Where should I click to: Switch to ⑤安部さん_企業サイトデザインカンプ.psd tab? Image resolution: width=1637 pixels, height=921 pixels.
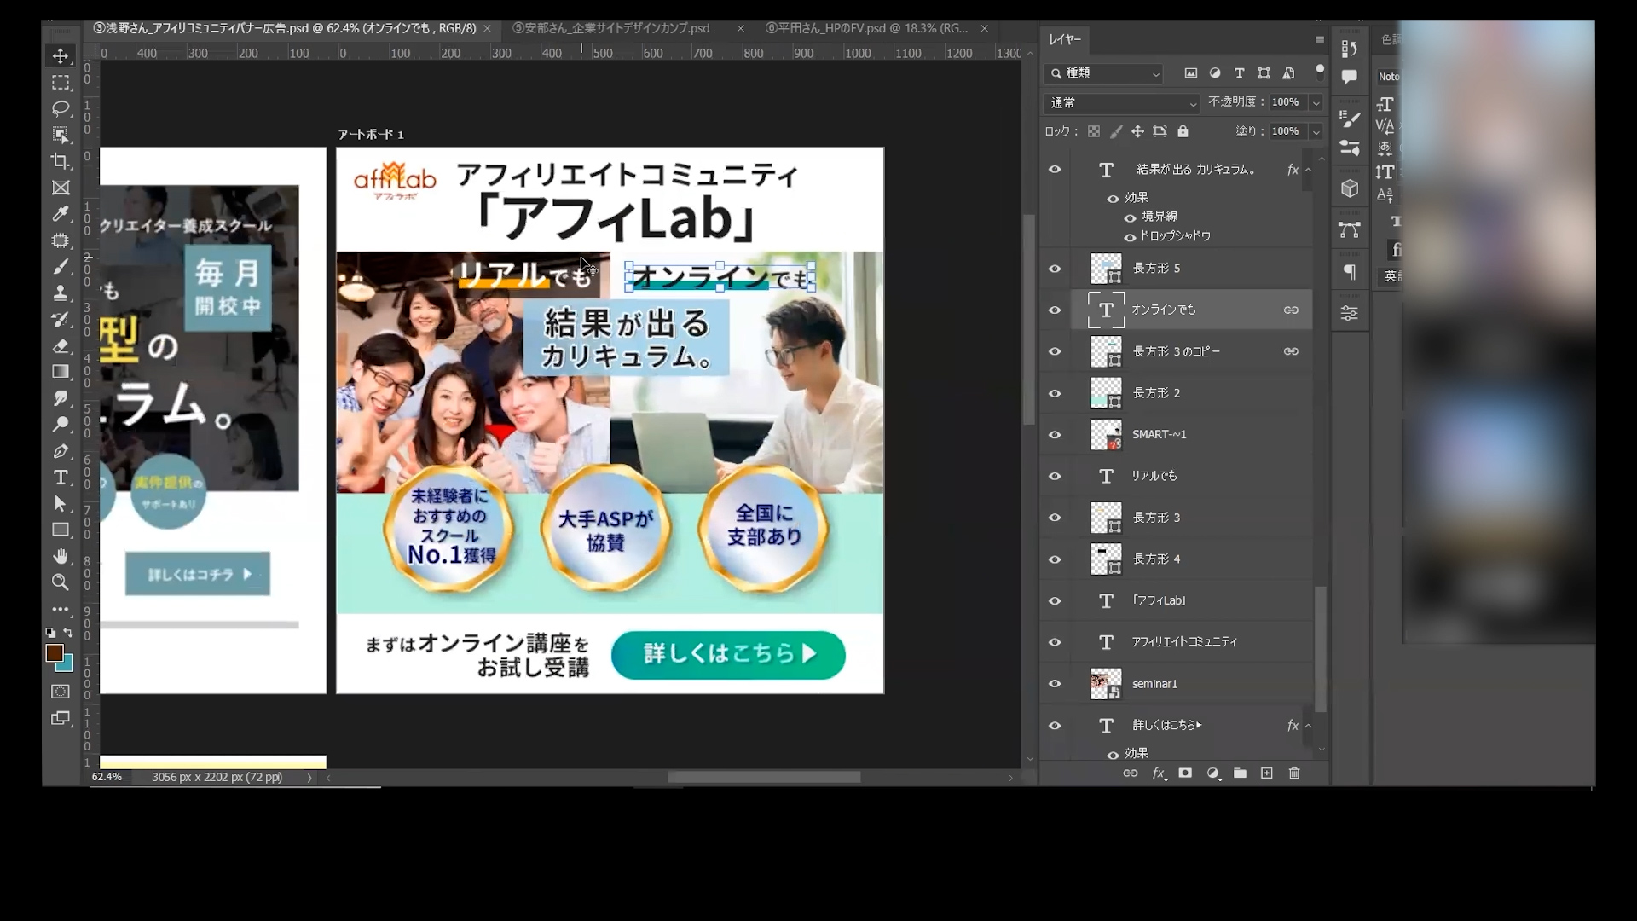(612, 27)
